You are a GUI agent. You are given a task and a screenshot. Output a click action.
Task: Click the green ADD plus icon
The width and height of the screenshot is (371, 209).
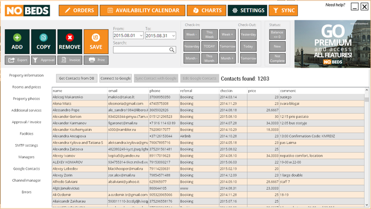pyautogui.click(x=17, y=38)
